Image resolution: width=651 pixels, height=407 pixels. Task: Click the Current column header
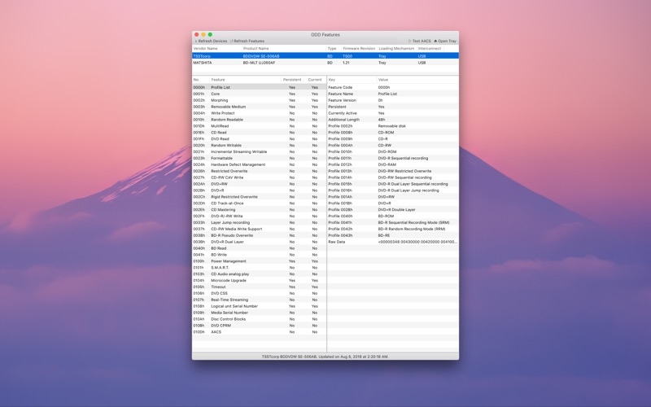pyautogui.click(x=315, y=80)
